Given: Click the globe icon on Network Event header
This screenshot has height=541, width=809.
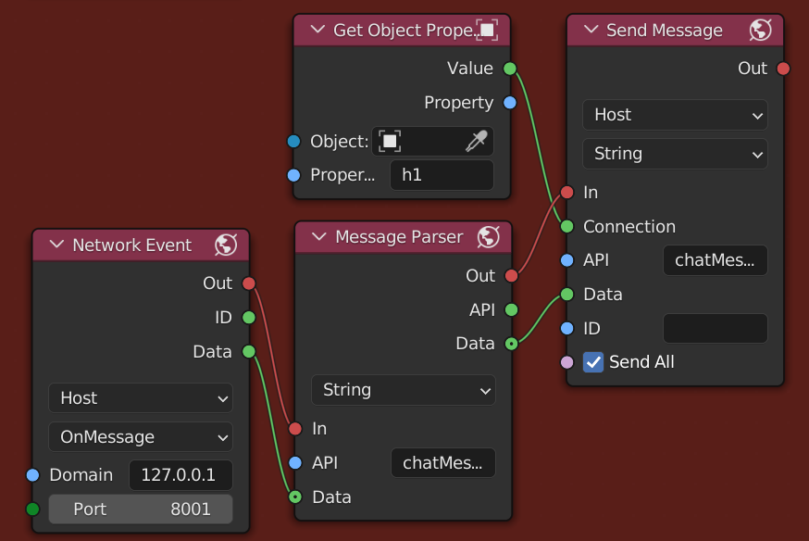Looking at the screenshot, I should pos(232,245).
